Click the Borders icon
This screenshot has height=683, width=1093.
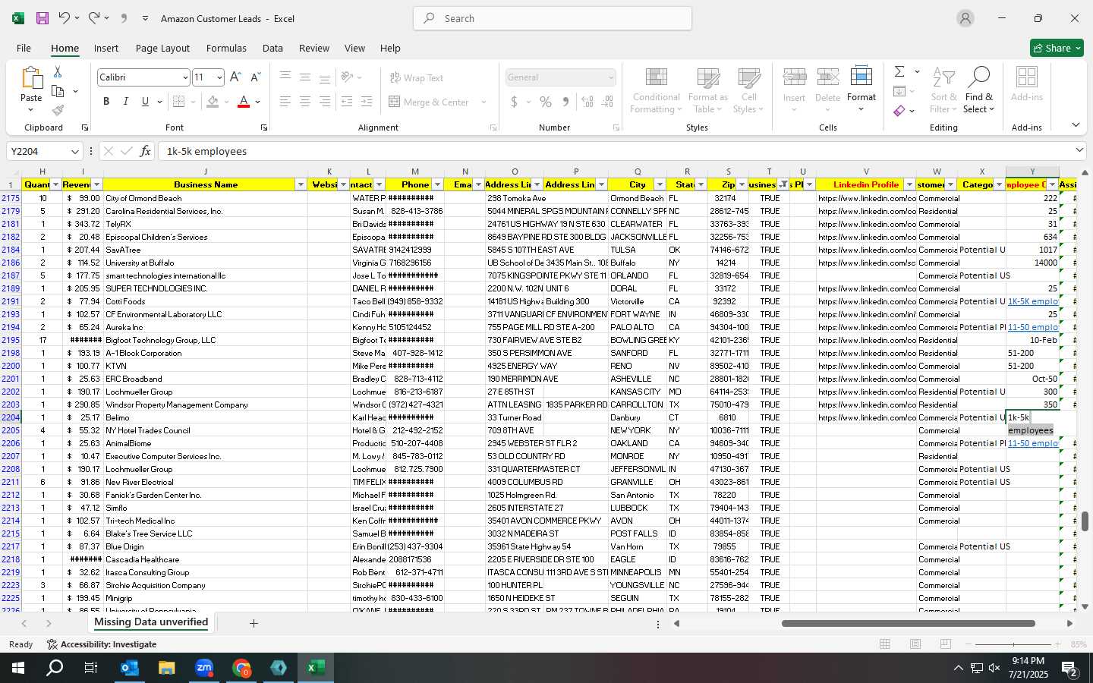(179, 102)
